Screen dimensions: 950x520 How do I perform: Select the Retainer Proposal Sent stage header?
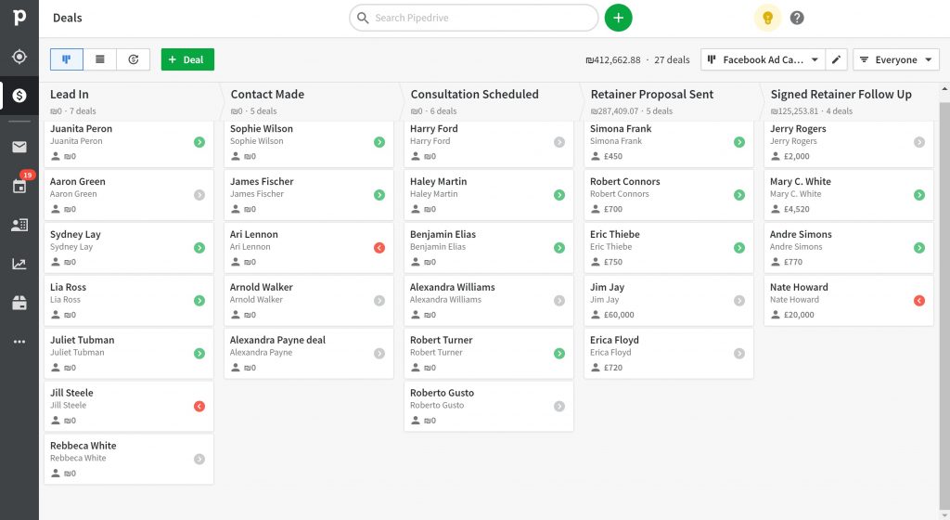670,101
